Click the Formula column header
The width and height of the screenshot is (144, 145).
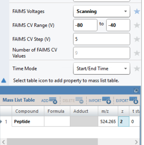point(57,111)
